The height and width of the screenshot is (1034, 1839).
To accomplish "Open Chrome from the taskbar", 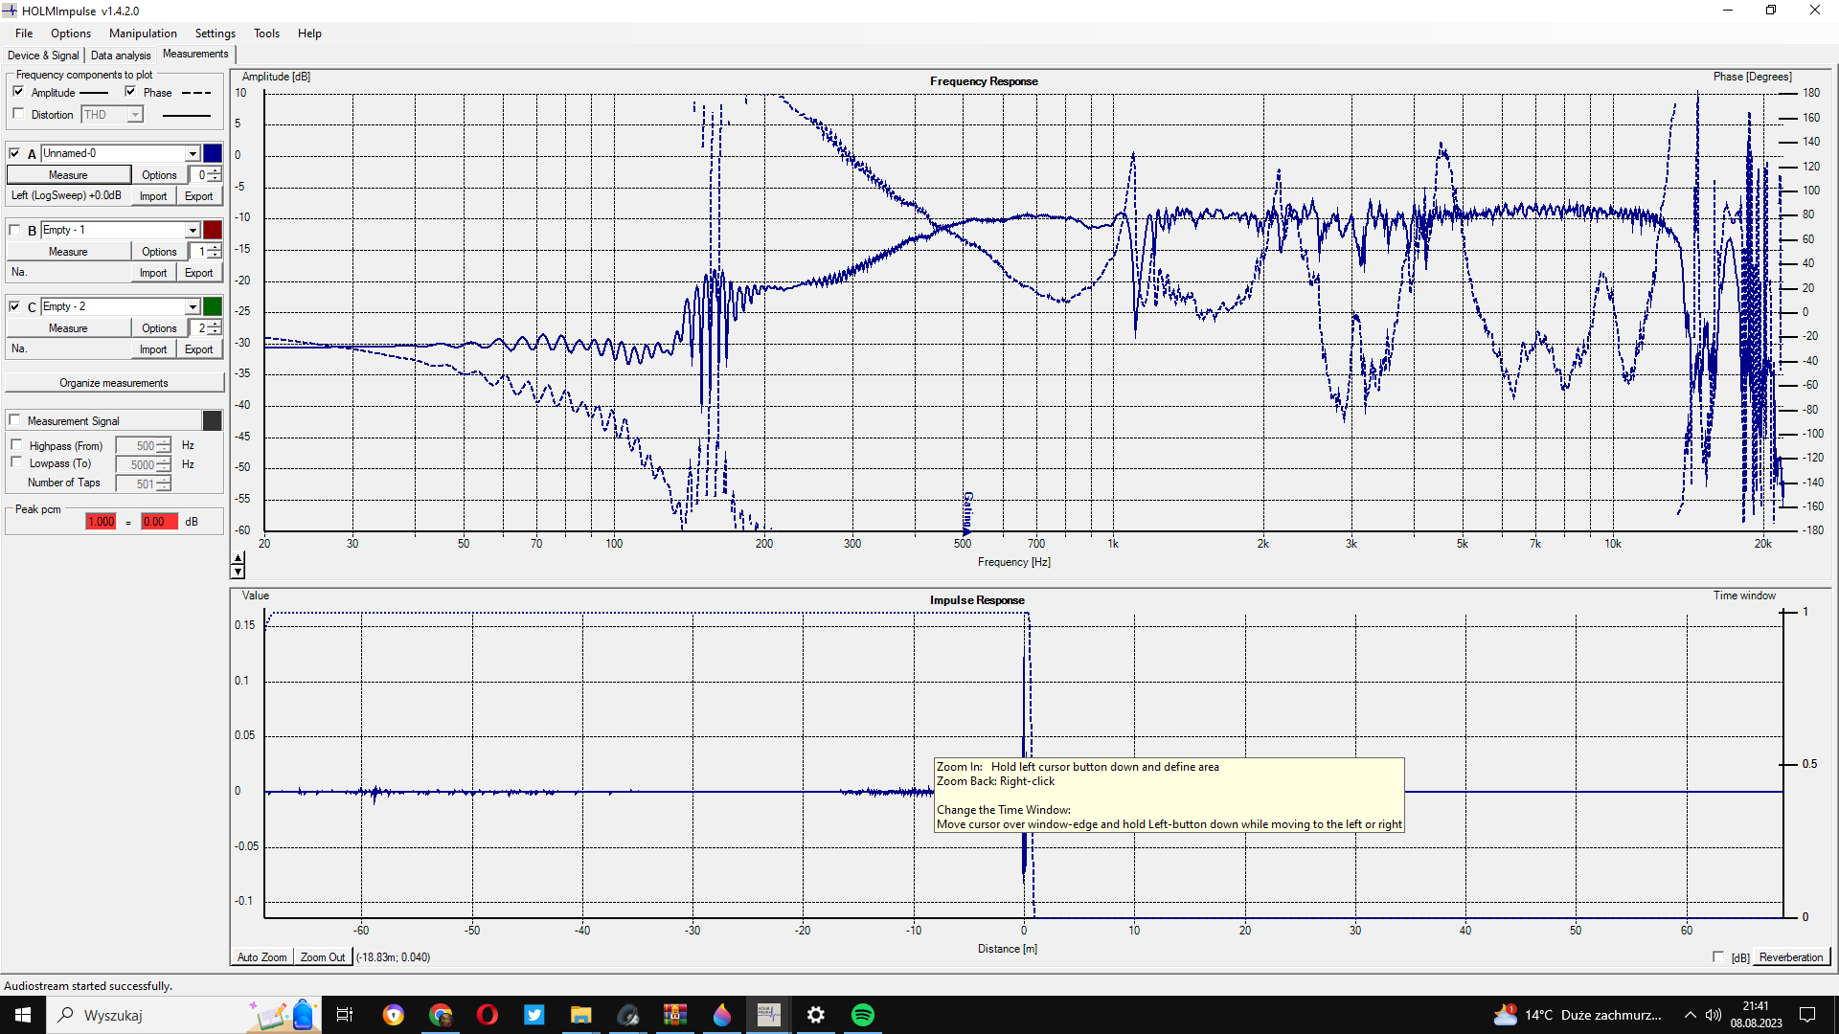I will tap(441, 1015).
